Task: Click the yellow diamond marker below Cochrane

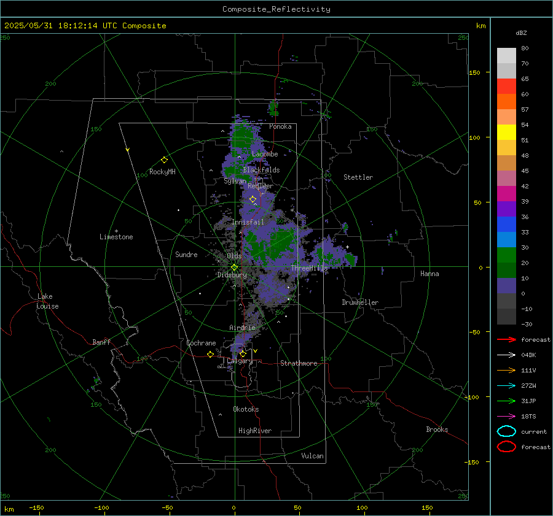Action: click(210, 354)
